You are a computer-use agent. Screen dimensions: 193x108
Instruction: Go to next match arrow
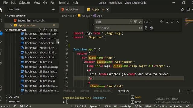coord(167,22)
